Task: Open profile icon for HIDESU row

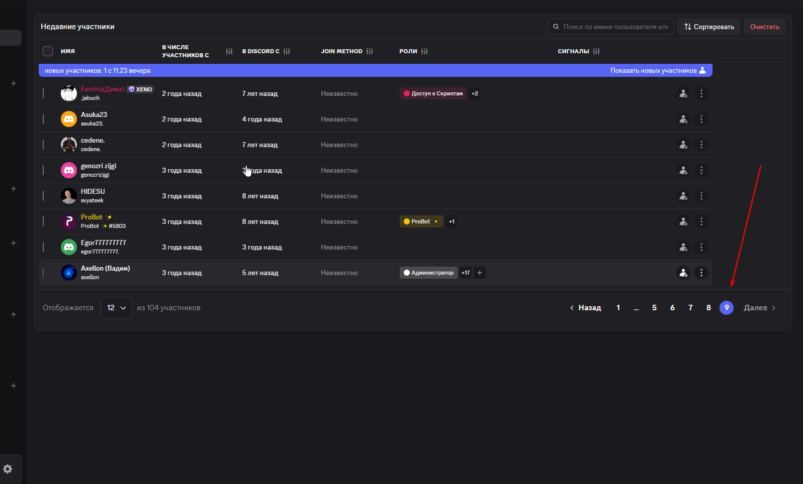Action: [683, 196]
